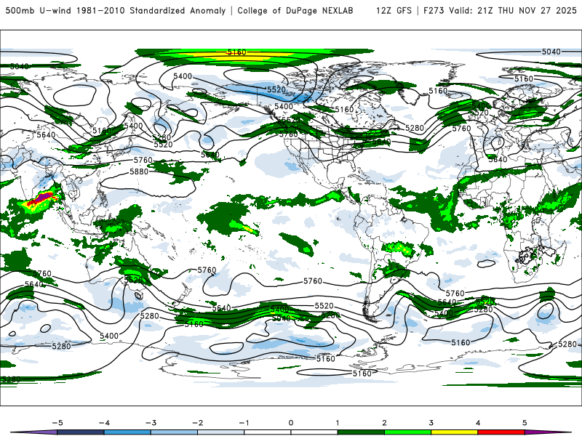Click the colorbar label "5"

point(525,423)
